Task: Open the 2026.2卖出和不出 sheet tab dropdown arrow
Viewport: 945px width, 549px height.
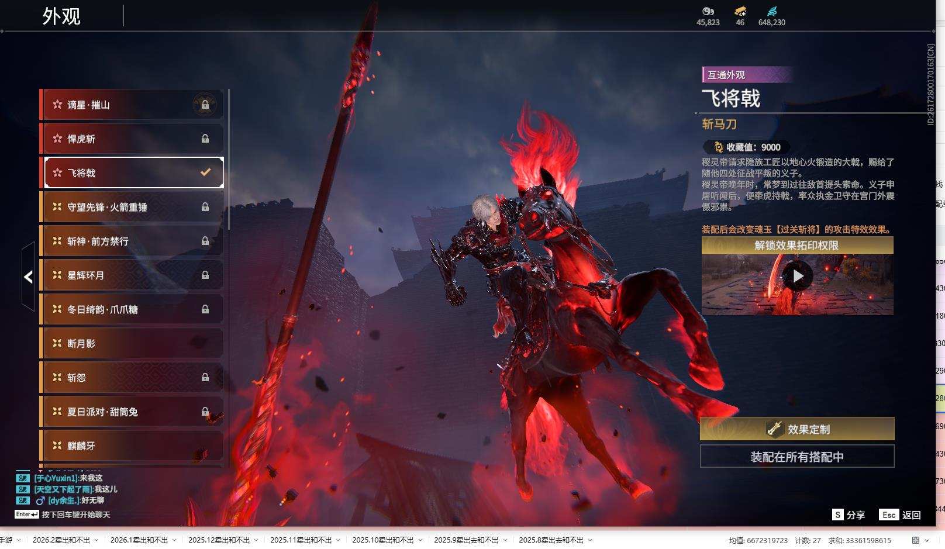Action: (96, 540)
